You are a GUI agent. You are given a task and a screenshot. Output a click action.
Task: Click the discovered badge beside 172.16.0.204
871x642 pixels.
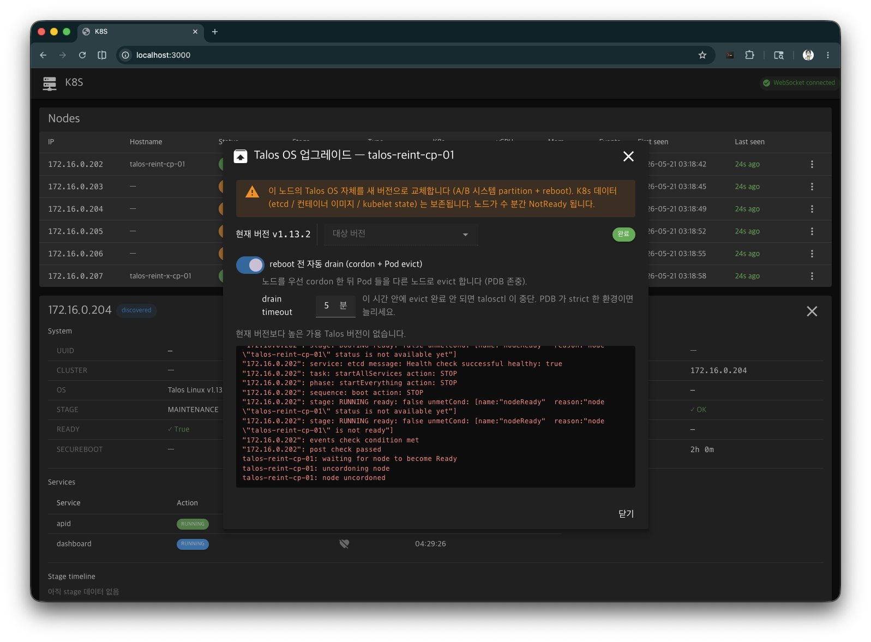(136, 310)
